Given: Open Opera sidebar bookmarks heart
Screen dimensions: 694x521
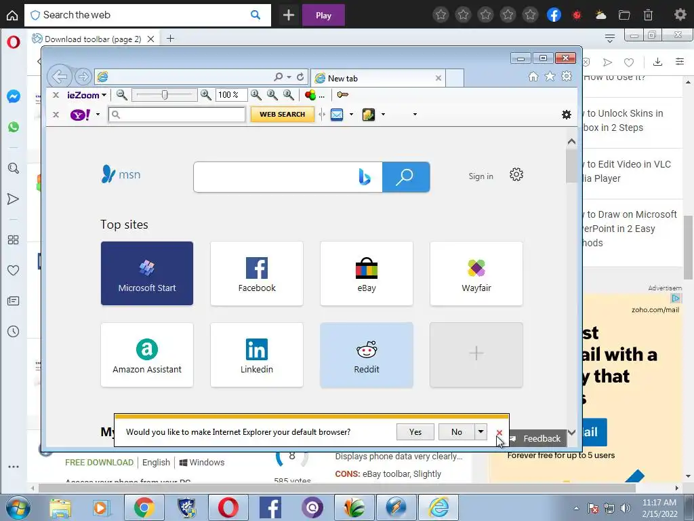Looking at the screenshot, I should (14, 270).
